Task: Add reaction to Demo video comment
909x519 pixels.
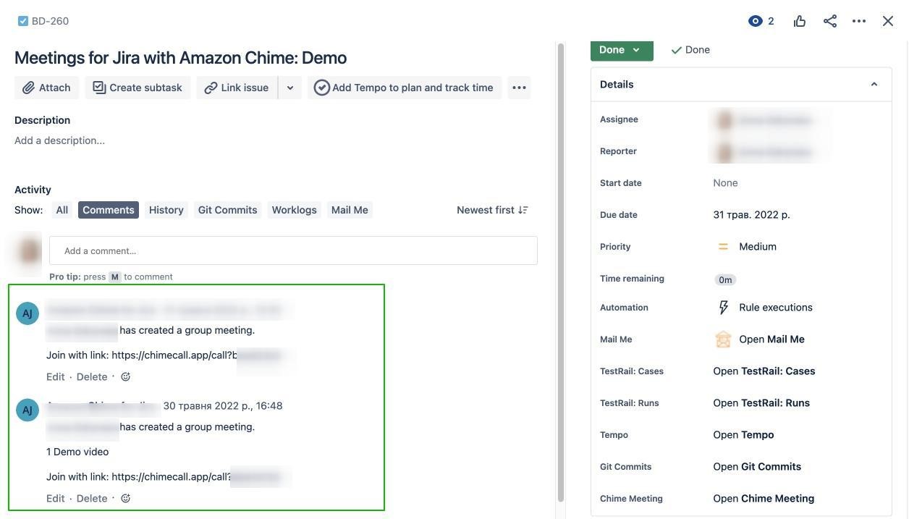Action: coord(125,498)
